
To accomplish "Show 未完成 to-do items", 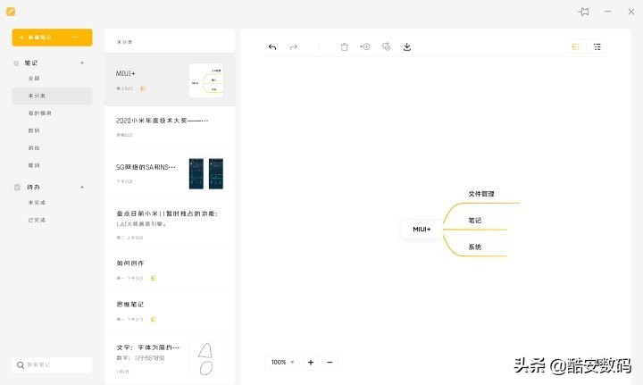I will click(x=37, y=203).
